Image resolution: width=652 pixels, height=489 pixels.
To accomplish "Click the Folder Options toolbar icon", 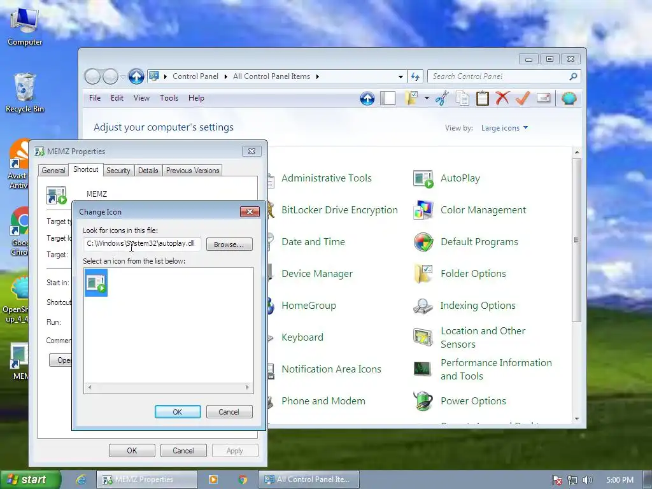I will 411,98.
